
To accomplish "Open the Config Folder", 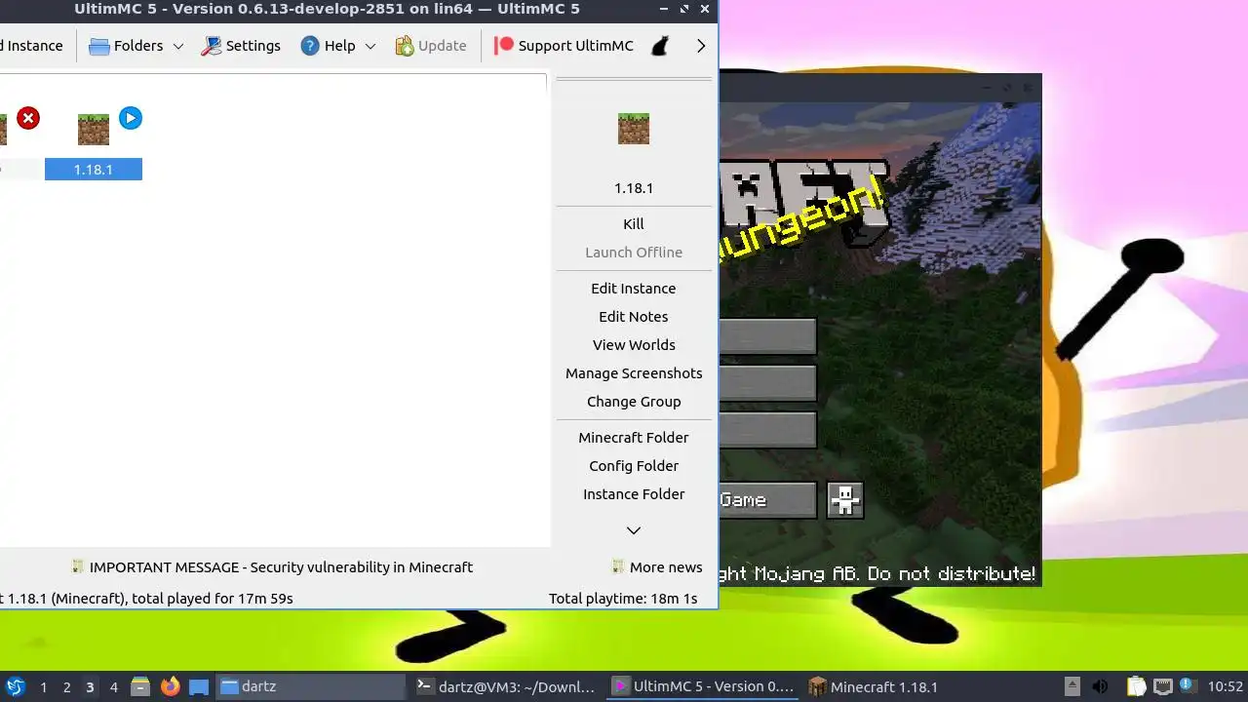I will (634, 466).
